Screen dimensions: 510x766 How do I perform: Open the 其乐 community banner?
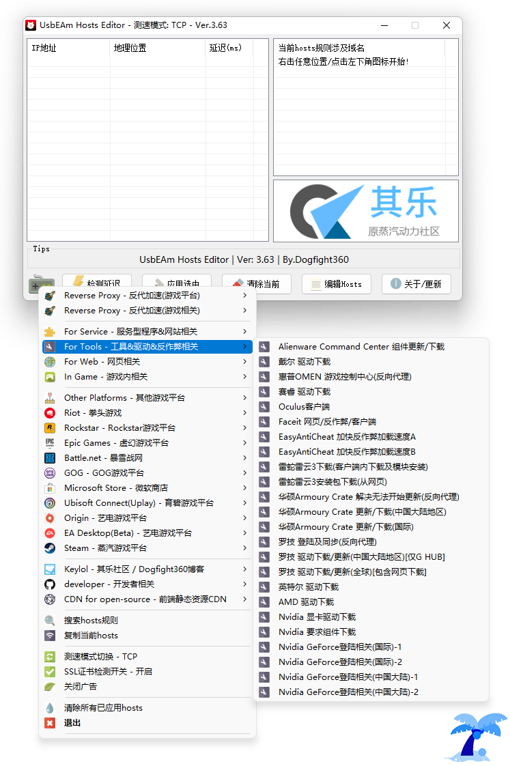(366, 211)
